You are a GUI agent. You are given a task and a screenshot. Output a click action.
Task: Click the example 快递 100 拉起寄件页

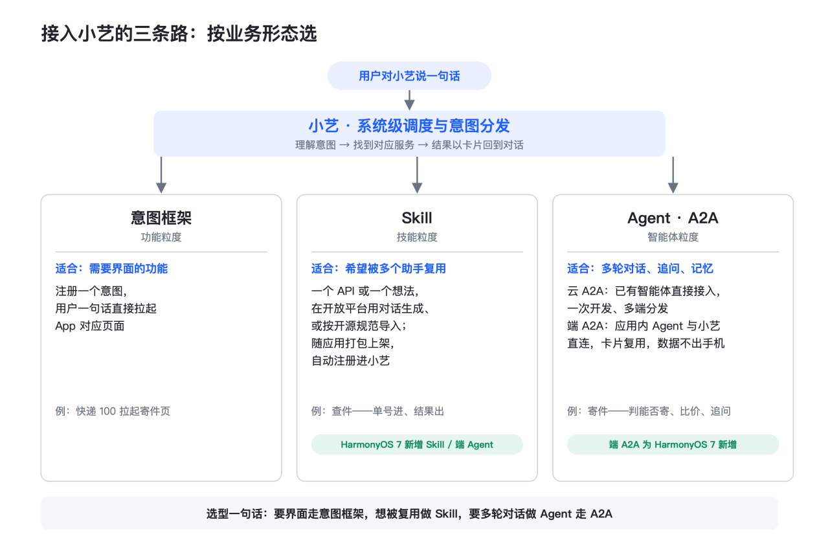click(x=113, y=411)
